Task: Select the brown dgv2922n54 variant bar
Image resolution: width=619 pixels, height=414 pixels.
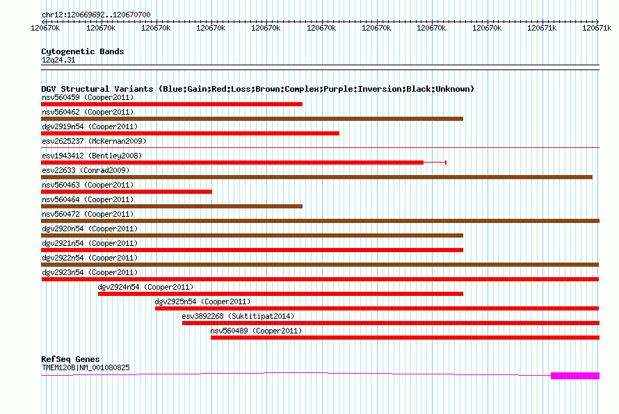Action: (x=320, y=265)
